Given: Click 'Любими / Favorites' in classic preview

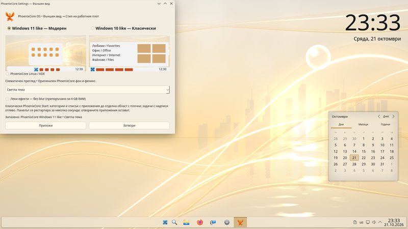Looking at the screenshot, I should [106, 46].
